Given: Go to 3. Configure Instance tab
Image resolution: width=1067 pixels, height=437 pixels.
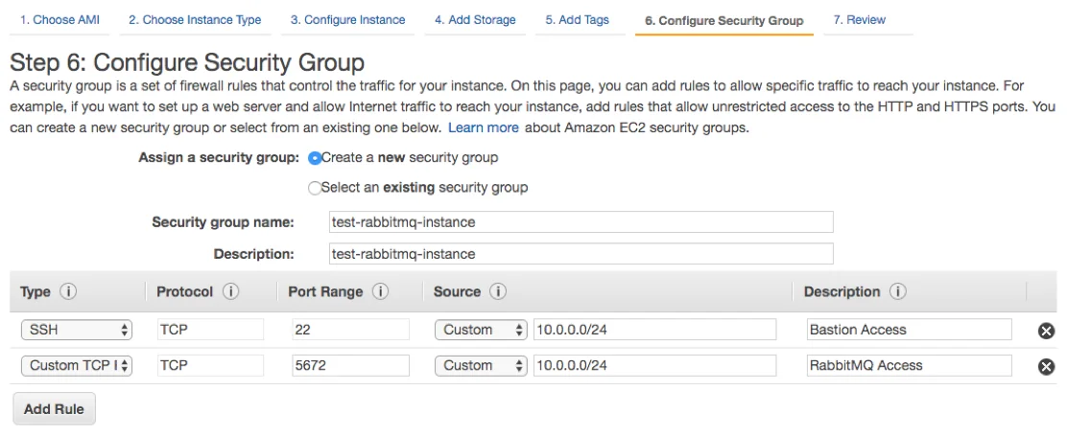Looking at the screenshot, I should click(347, 20).
